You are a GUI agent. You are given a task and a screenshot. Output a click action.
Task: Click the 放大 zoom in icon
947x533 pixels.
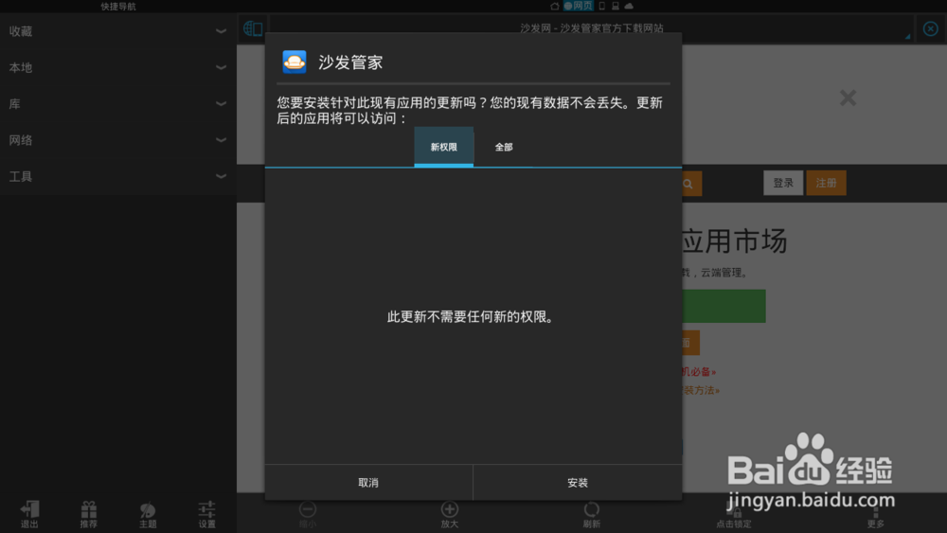pyautogui.click(x=449, y=514)
